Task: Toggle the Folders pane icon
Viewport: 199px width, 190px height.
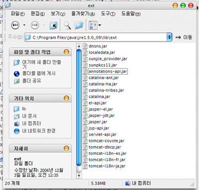Action: (79, 25)
